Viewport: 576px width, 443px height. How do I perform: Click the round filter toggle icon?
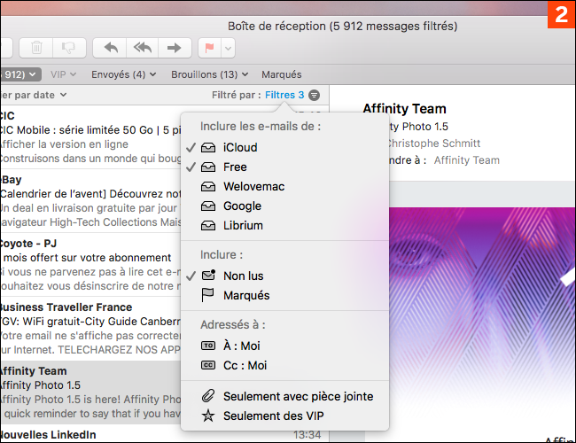314,95
